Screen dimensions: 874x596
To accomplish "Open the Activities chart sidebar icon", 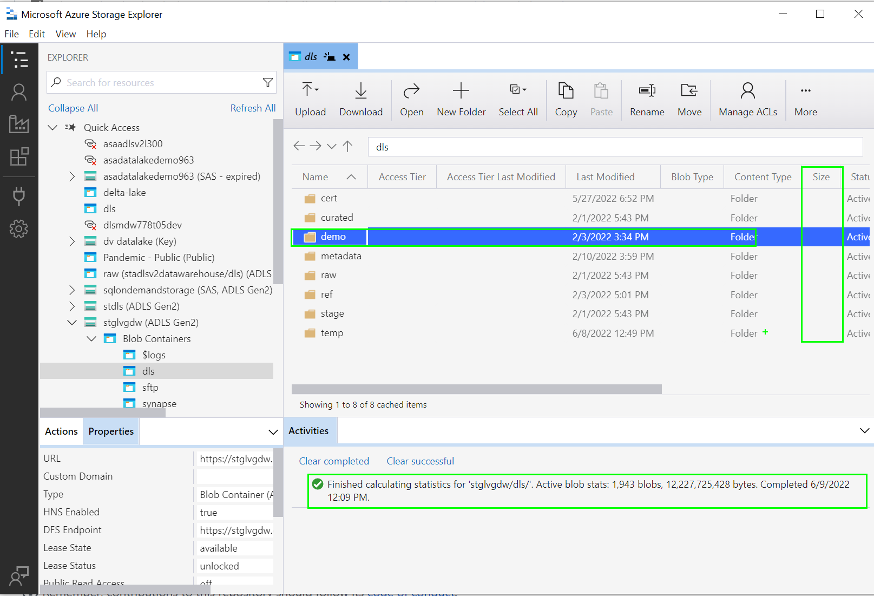I will [19, 124].
